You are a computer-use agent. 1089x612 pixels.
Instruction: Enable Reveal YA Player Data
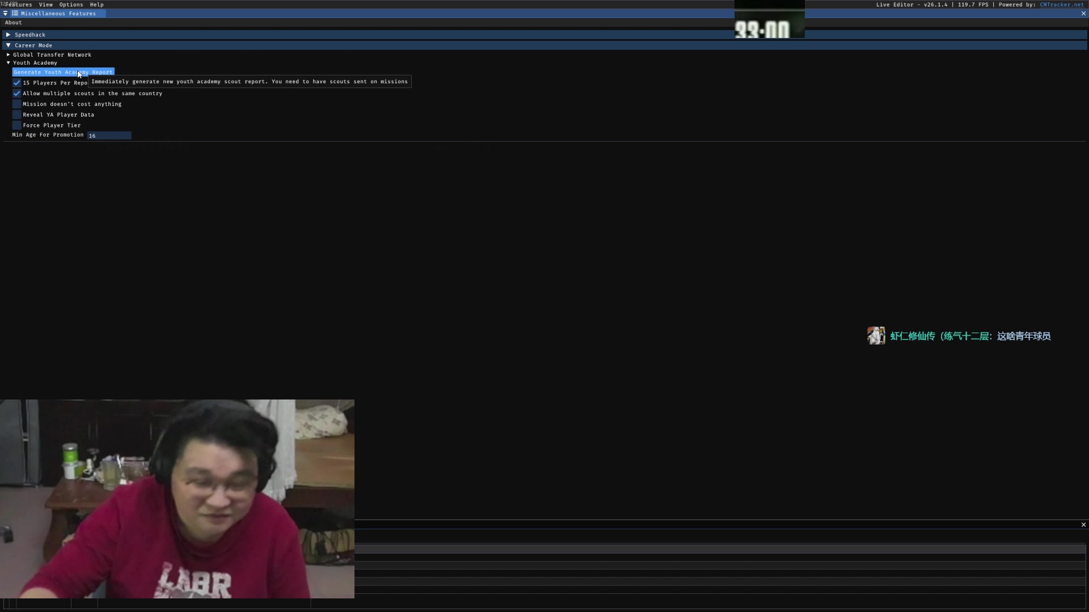(x=17, y=114)
